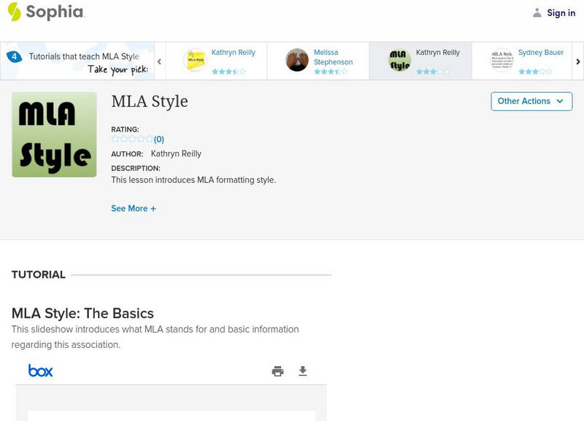The image size is (584, 421).
Task: Click the user profile icon beside Sign in
Action: [x=537, y=13]
